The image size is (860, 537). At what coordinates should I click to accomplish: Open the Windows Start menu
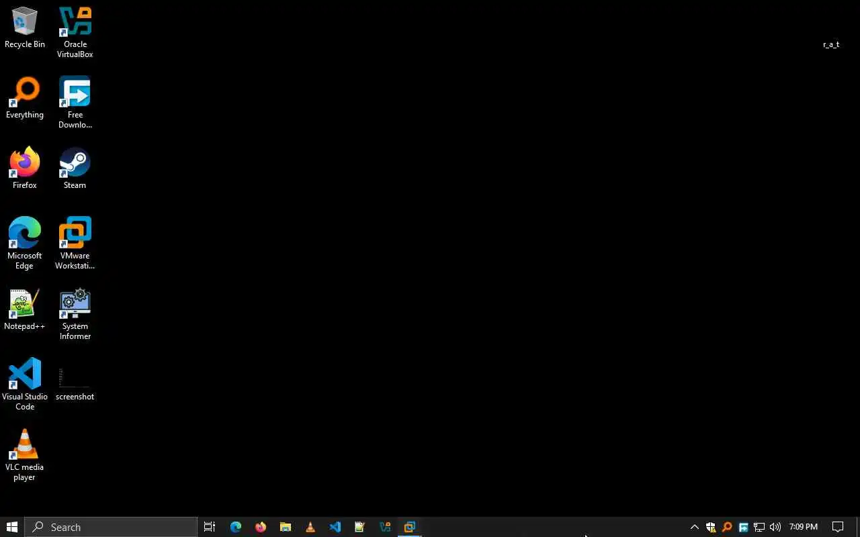[12, 527]
